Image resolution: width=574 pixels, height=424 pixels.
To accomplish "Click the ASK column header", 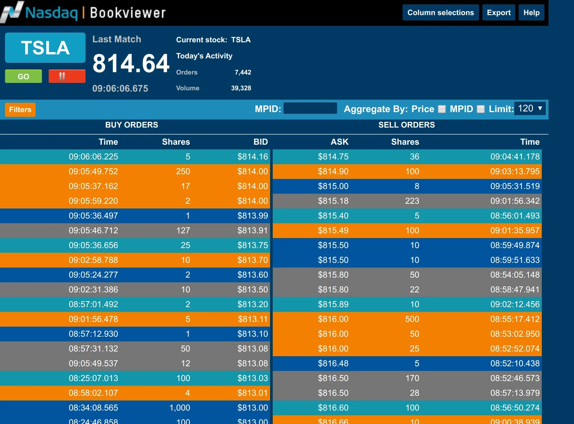I will pyautogui.click(x=340, y=142).
